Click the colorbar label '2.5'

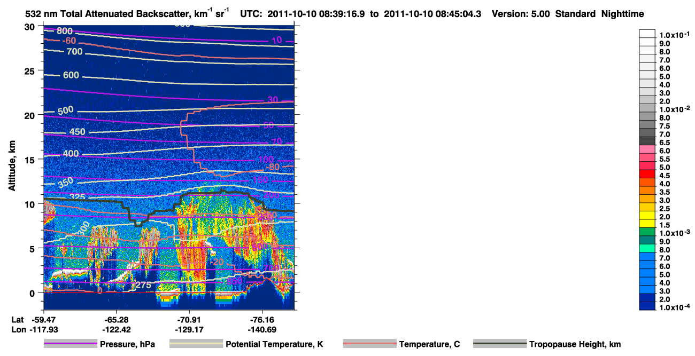[666, 208]
